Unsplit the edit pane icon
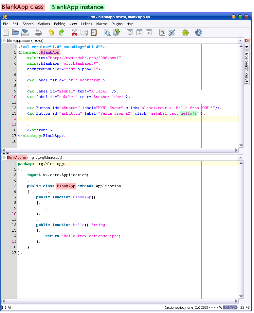 click(130, 32)
